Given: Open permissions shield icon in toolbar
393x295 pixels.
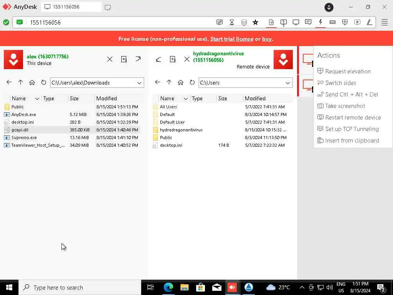Looking at the screenshot, I should point(345,22).
